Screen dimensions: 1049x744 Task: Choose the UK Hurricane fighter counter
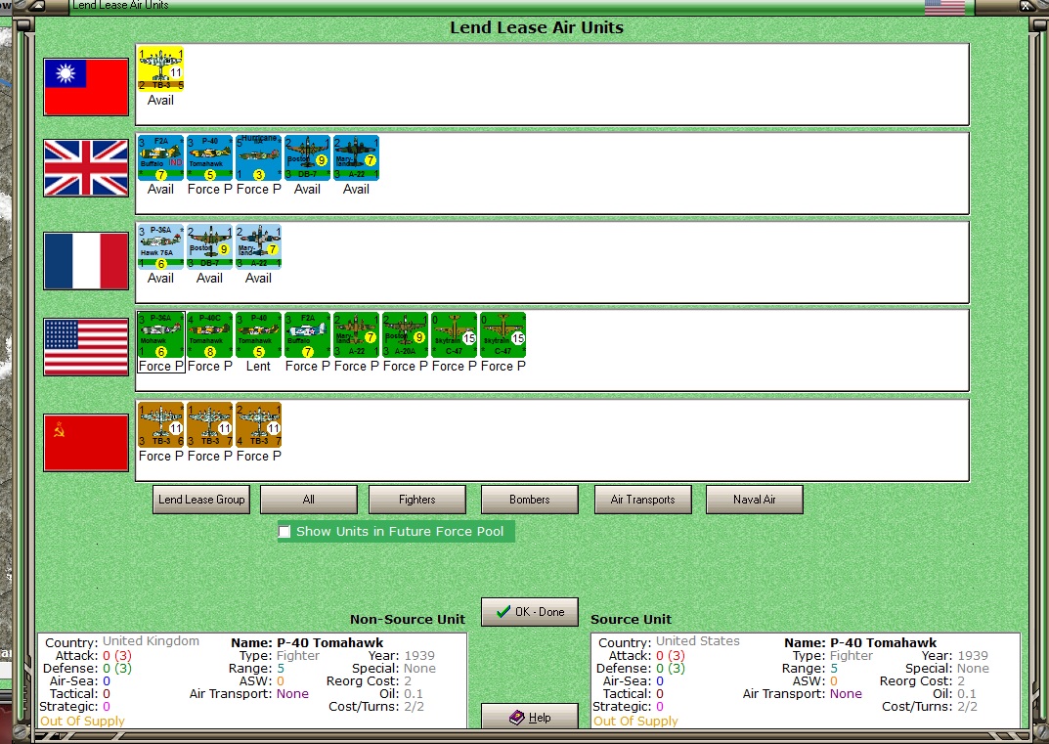[258, 158]
